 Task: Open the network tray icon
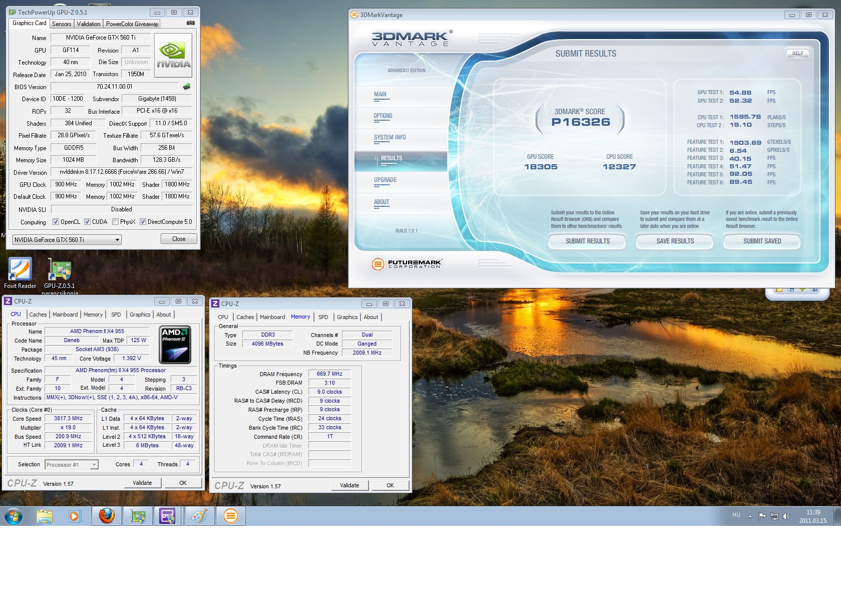774,516
